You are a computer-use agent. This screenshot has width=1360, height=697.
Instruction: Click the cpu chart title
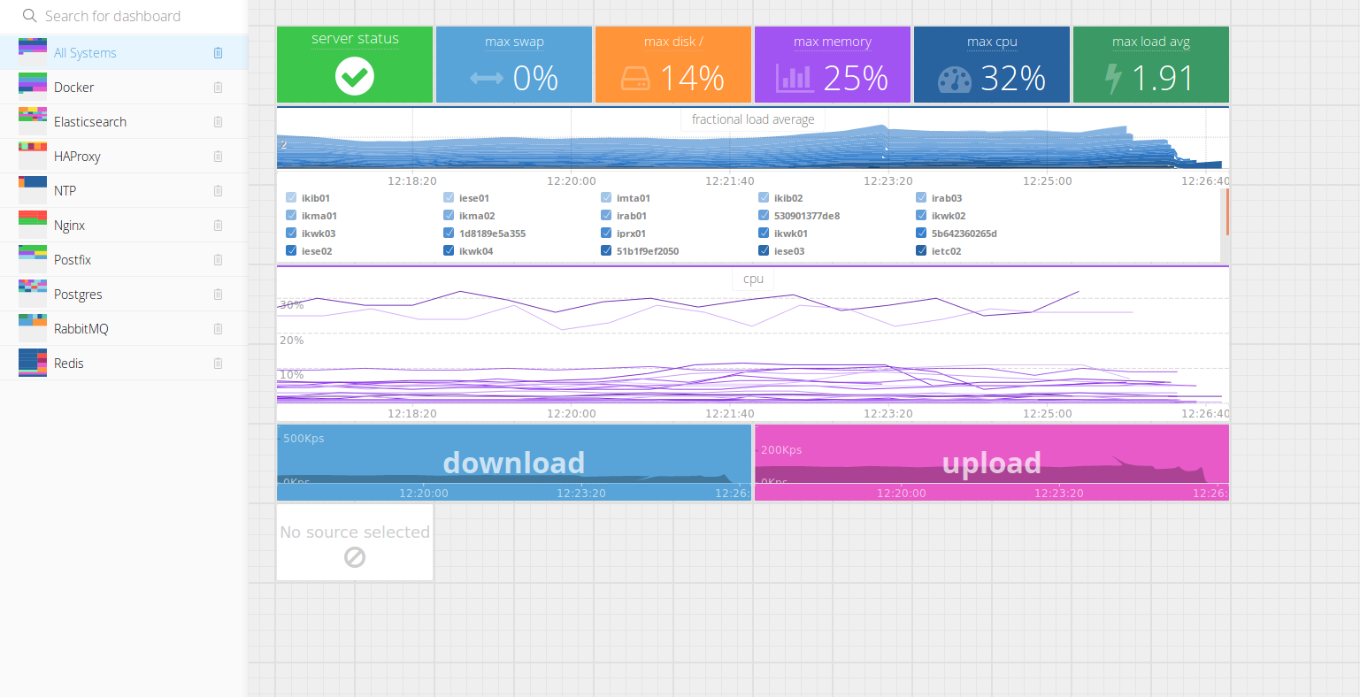753,279
